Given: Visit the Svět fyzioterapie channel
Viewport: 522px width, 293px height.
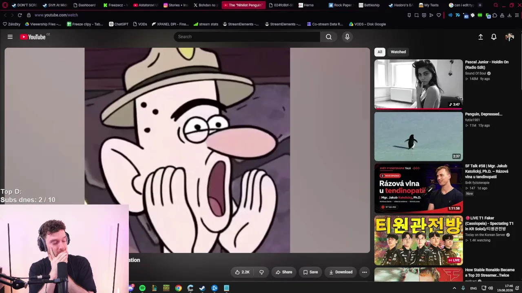Looking at the screenshot, I should pos(477,183).
